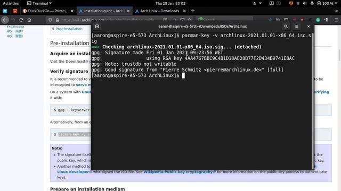The image size is (341, 191).
Task: Click the RSA key fingerprint text in terminal
Action: tap(239, 58)
